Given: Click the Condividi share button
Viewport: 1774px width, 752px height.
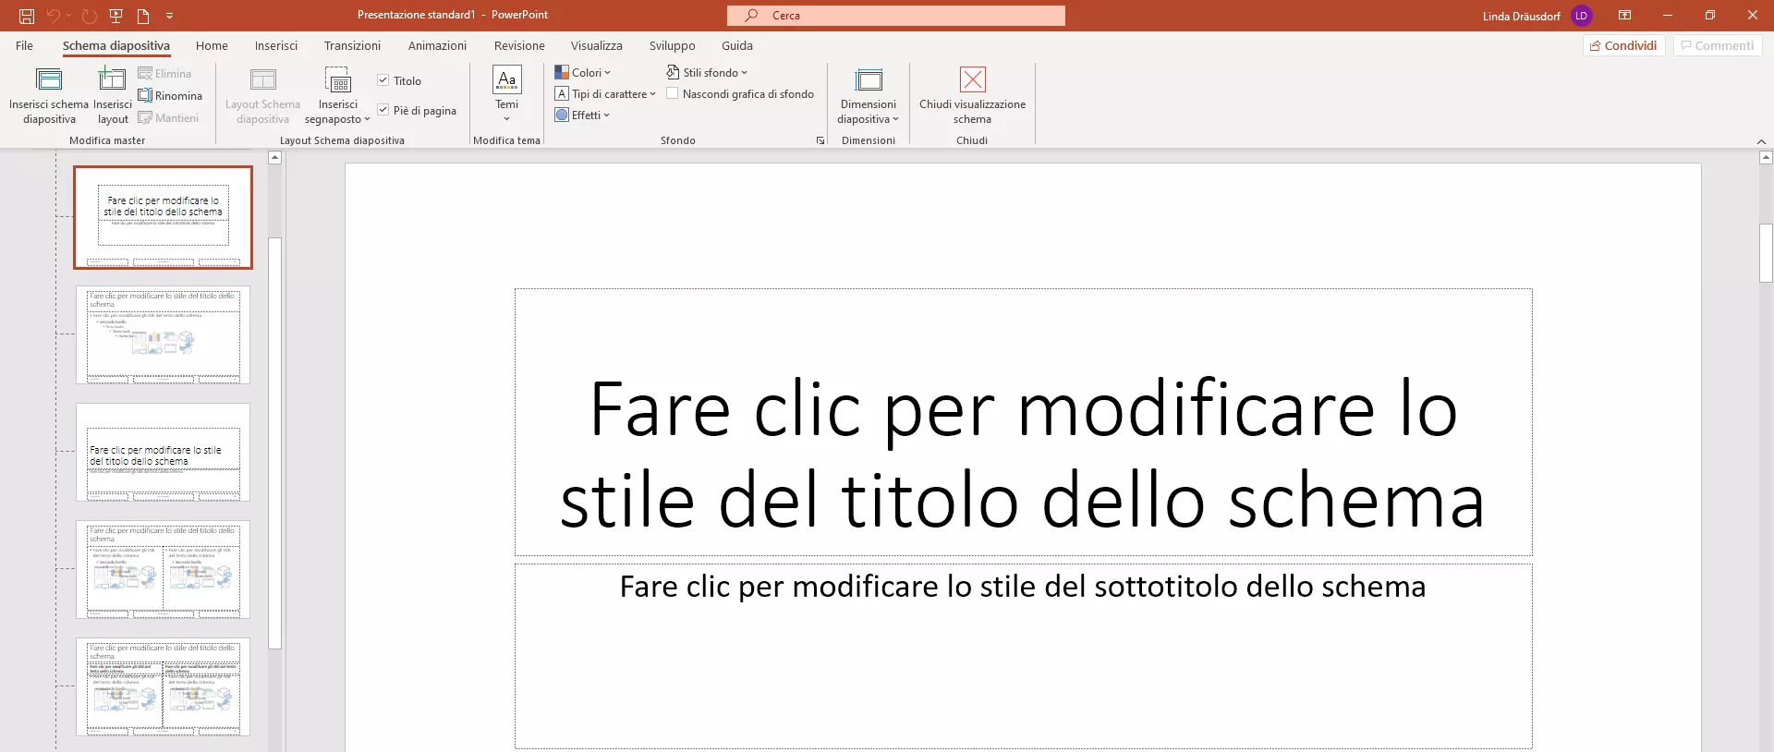Looking at the screenshot, I should [1623, 45].
